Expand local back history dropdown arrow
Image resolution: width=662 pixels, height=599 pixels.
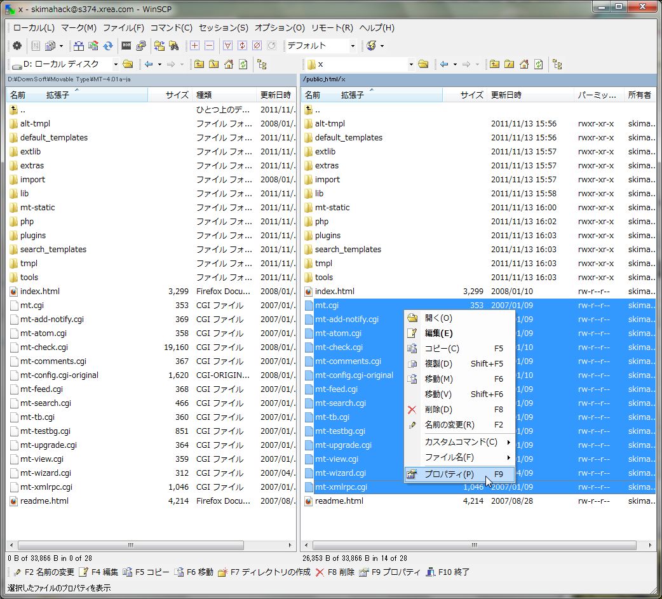pyautogui.click(x=159, y=64)
